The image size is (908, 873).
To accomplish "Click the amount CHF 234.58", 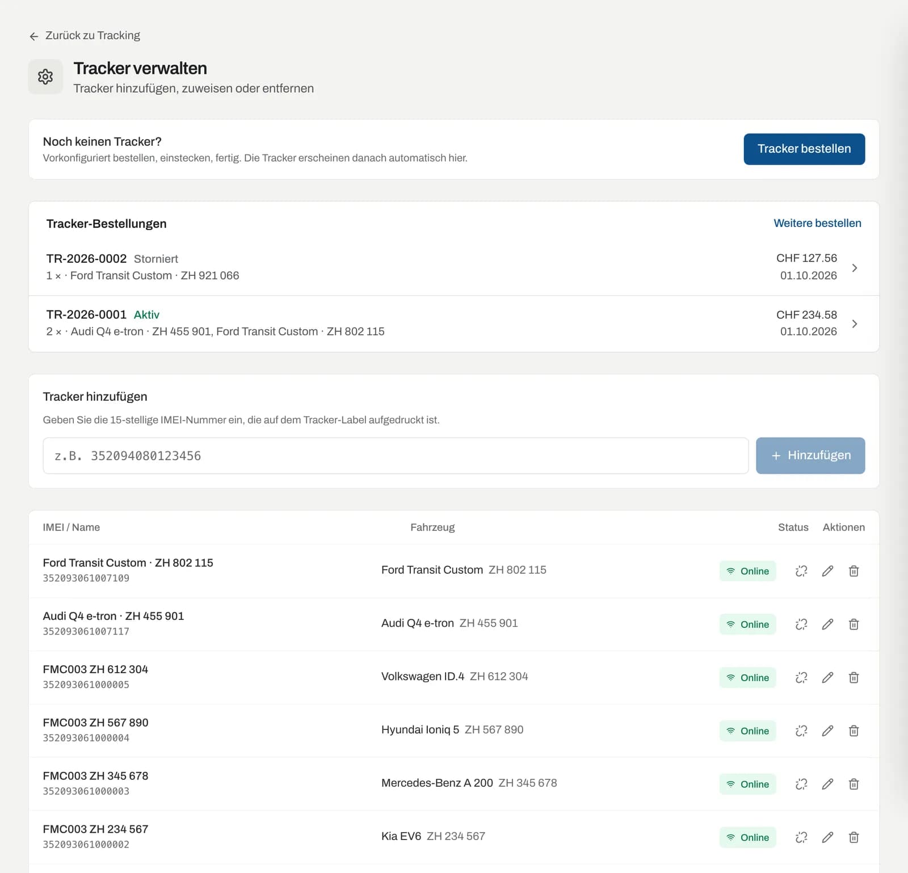I will 806,314.
